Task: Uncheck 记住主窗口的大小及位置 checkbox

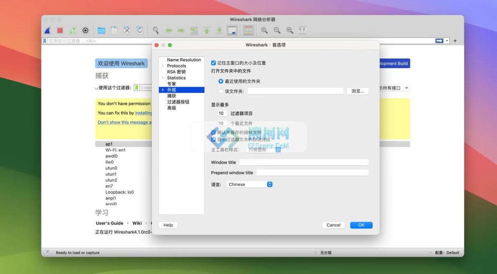Action: coord(214,63)
